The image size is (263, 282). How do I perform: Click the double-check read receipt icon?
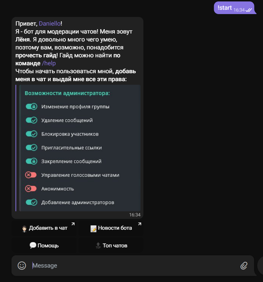click(249, 10)
